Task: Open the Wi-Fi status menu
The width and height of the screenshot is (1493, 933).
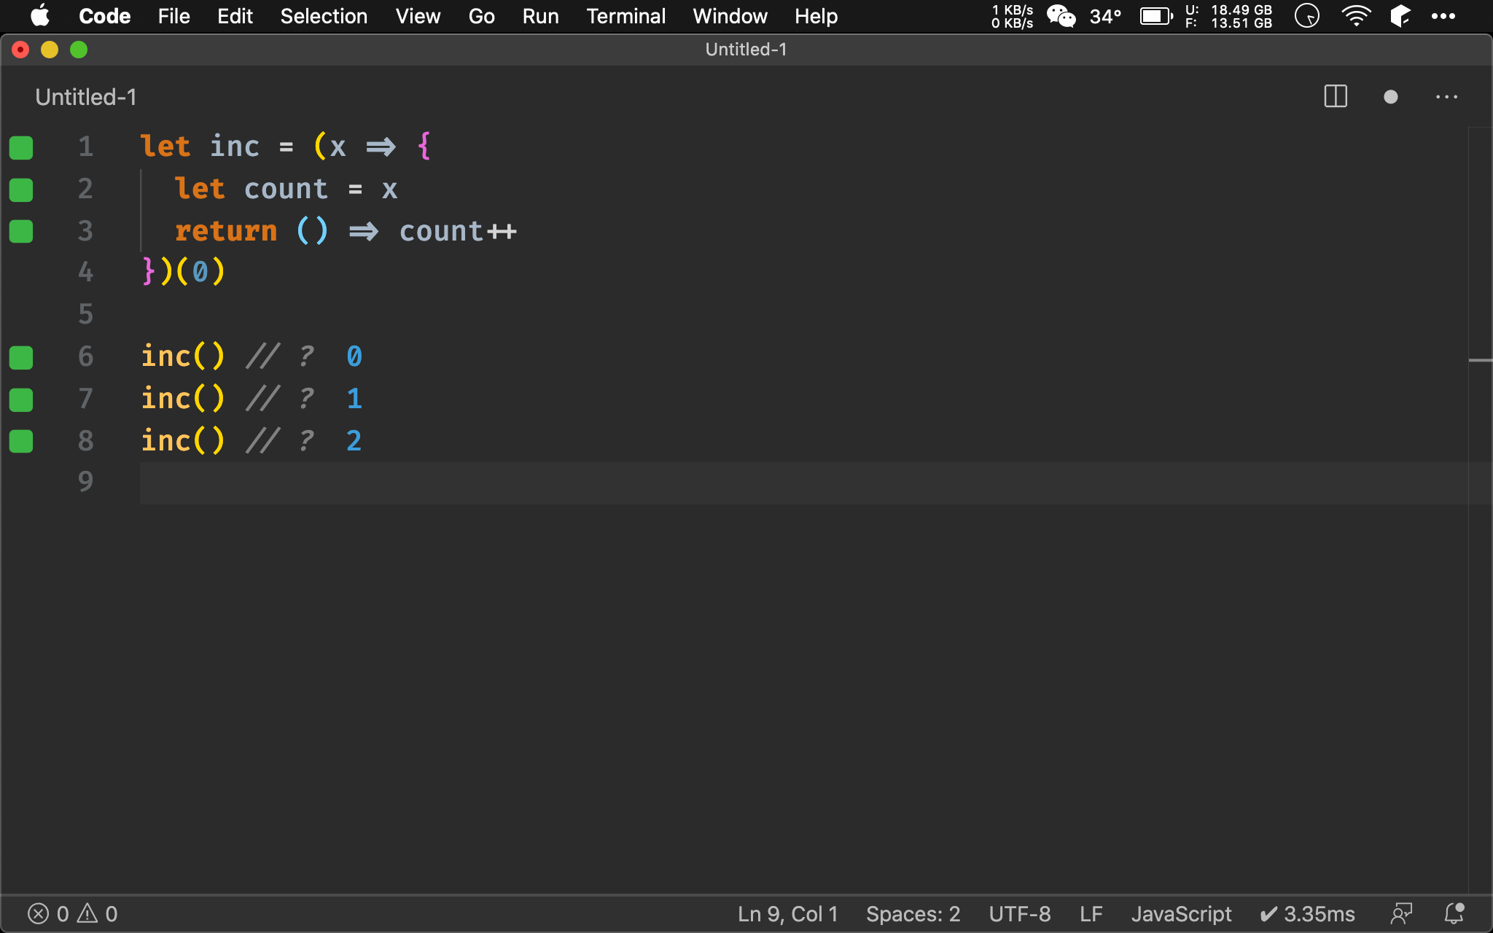Action: click(x=1355, y=16)
